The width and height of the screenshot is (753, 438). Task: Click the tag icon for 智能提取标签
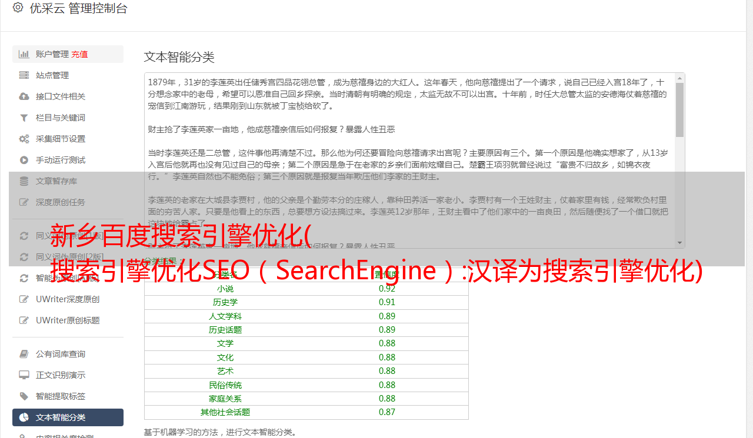point(24,396)
